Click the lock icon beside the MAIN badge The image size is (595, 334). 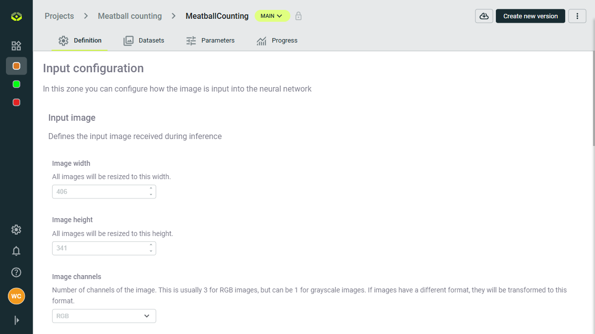pyautogui.click(x=298, y=16)
